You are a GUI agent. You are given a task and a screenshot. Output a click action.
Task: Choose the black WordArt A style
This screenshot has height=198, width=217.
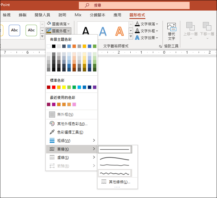(86, 31)
